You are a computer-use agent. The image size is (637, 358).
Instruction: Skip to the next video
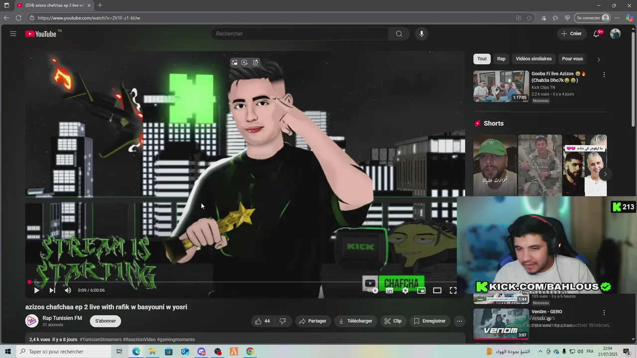coord(52,290)
